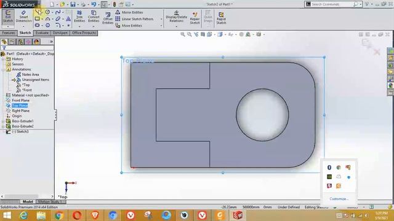This screenshot has width=394, height=221.
Task: Collapse the Annotations tree node
Action: point(3,69)
